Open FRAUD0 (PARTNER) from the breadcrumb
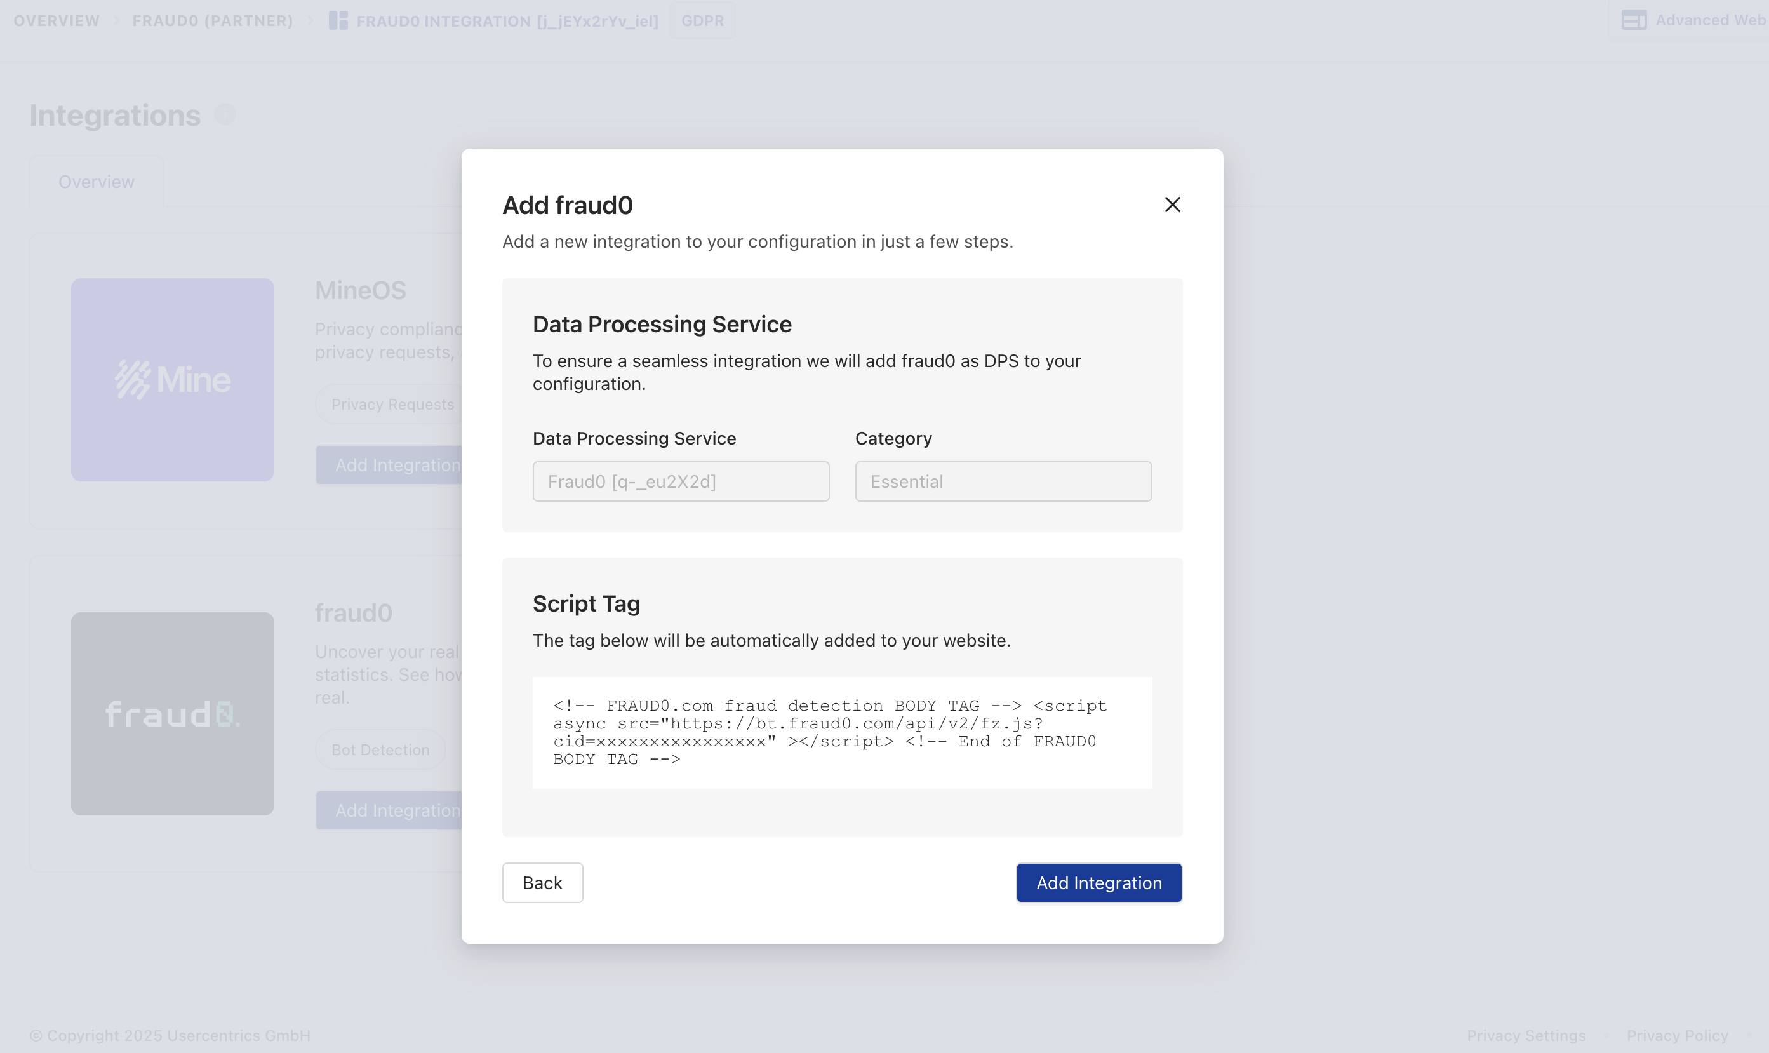Image resolution: width=1769 pixels, height=1053 pixels. [211, 20]
